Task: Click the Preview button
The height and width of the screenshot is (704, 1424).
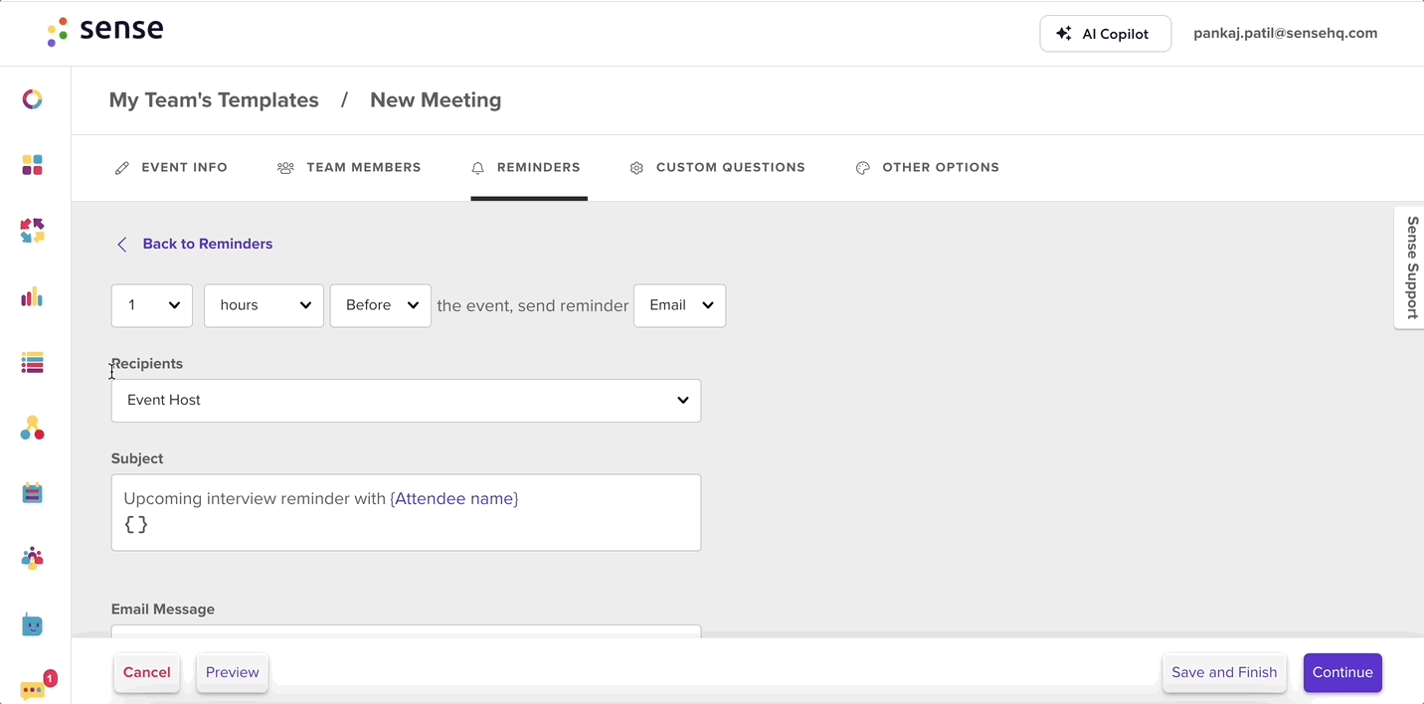Action: pos(233,672)
